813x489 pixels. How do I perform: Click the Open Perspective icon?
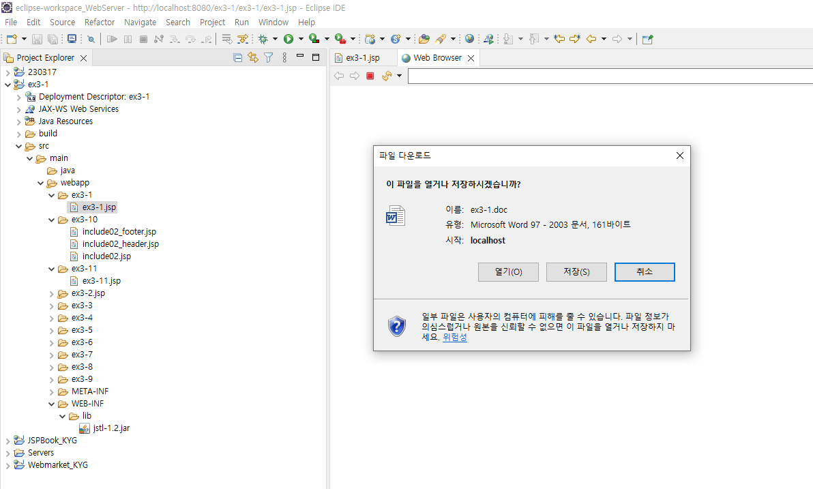coord(647,39)
